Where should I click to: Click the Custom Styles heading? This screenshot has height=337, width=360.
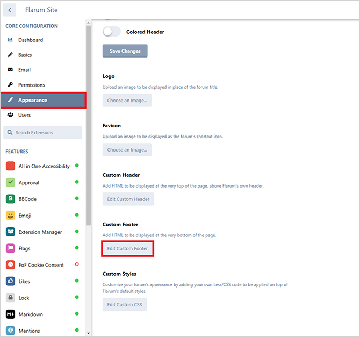119,274
